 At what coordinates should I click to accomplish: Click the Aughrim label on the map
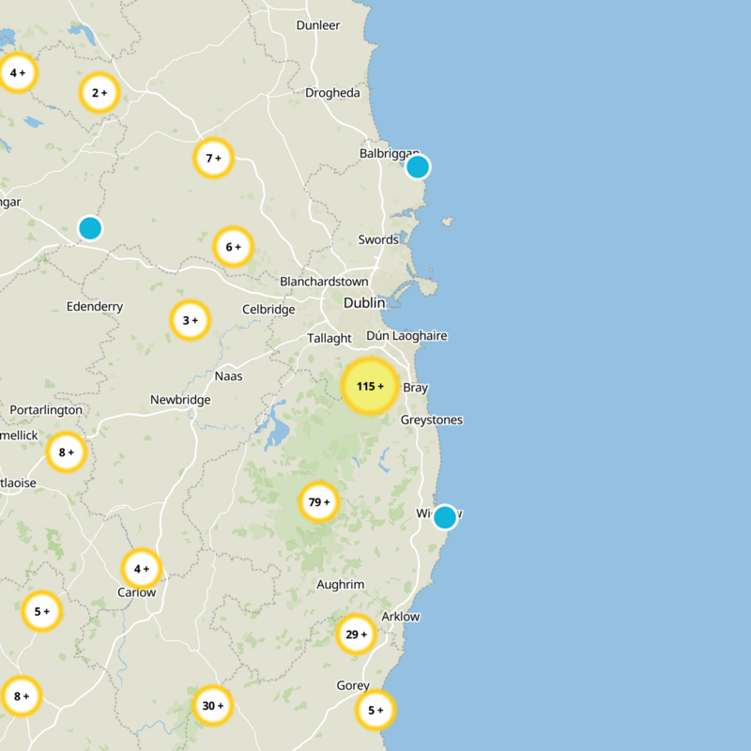point(340,583)
